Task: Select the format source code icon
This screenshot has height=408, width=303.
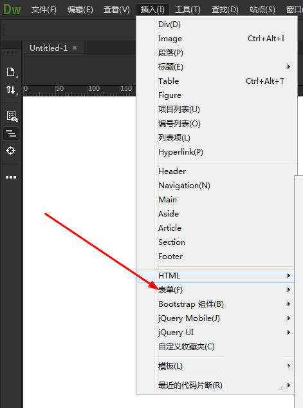Action: 11,133
